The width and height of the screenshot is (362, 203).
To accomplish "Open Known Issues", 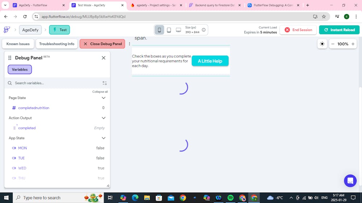I will click(x=18, y=44).
